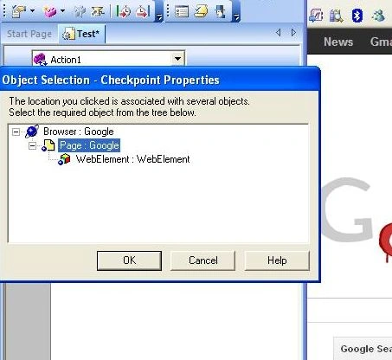Viewport: 392px width, 360px height.
Task: Click the list form toolbar icon
Action: 182,11
